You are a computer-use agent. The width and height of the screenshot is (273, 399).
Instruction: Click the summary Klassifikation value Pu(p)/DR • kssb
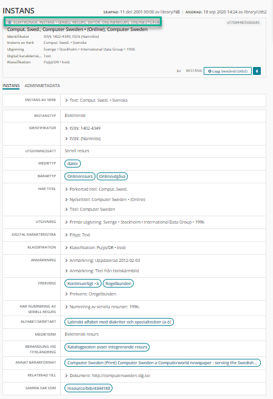[x=57, y=62]
